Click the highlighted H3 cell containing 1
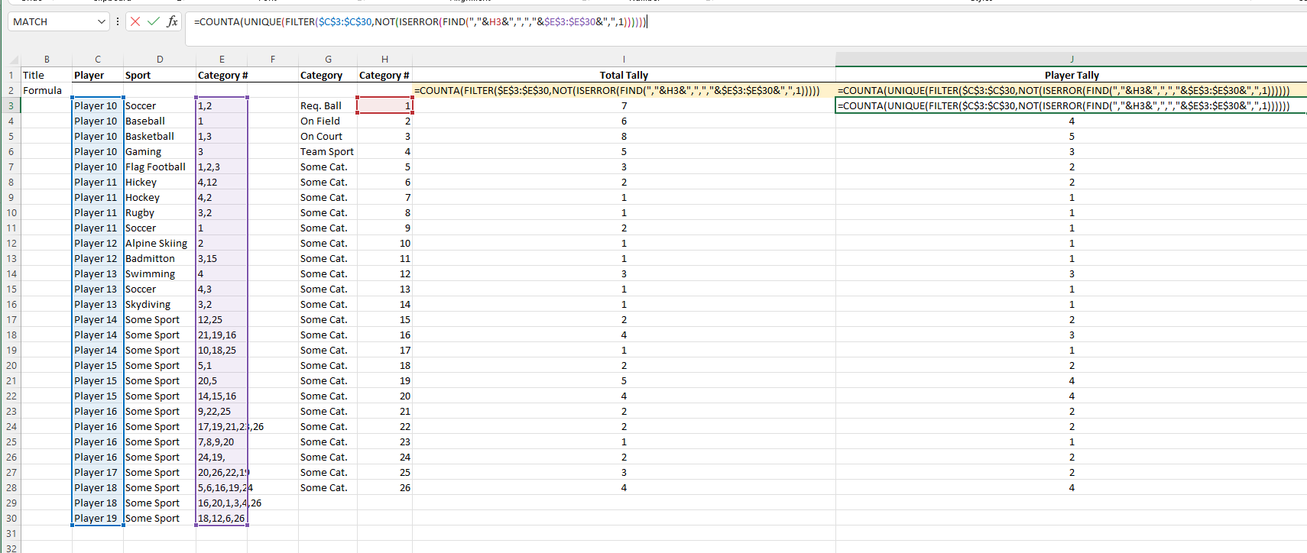Viewport: 1307px width, 553px height. pyautogui.click(x=384, y=105)
